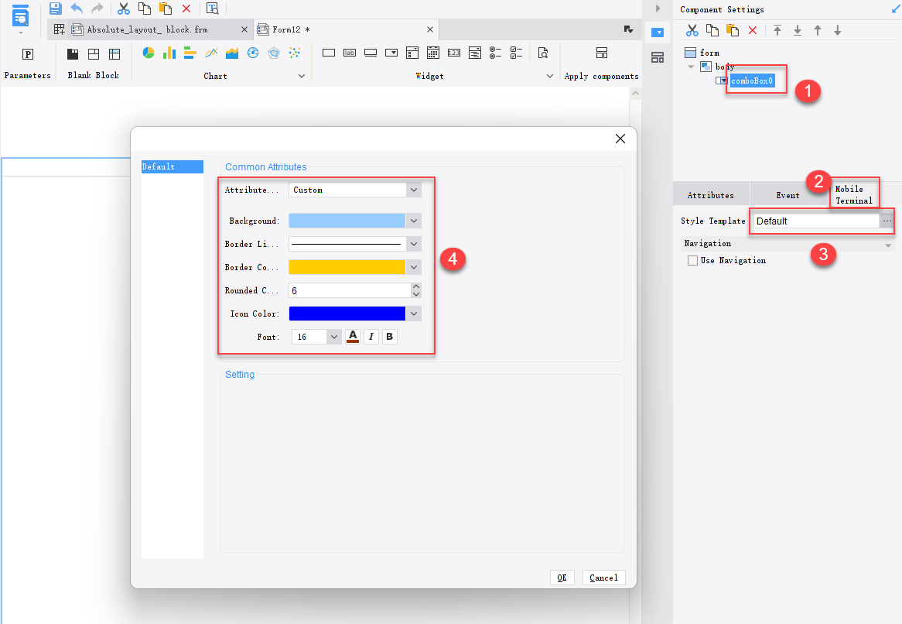The height and width of the screenshot is (624, 902).
Task: Select the horizontal bar chart icon
Action: point(190,53)
